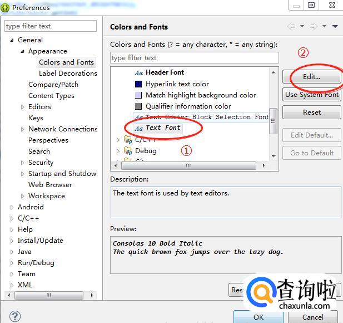Select the Header Font Aa icon
This screenshot has width=343, height=323.
[x=138, y=73]
